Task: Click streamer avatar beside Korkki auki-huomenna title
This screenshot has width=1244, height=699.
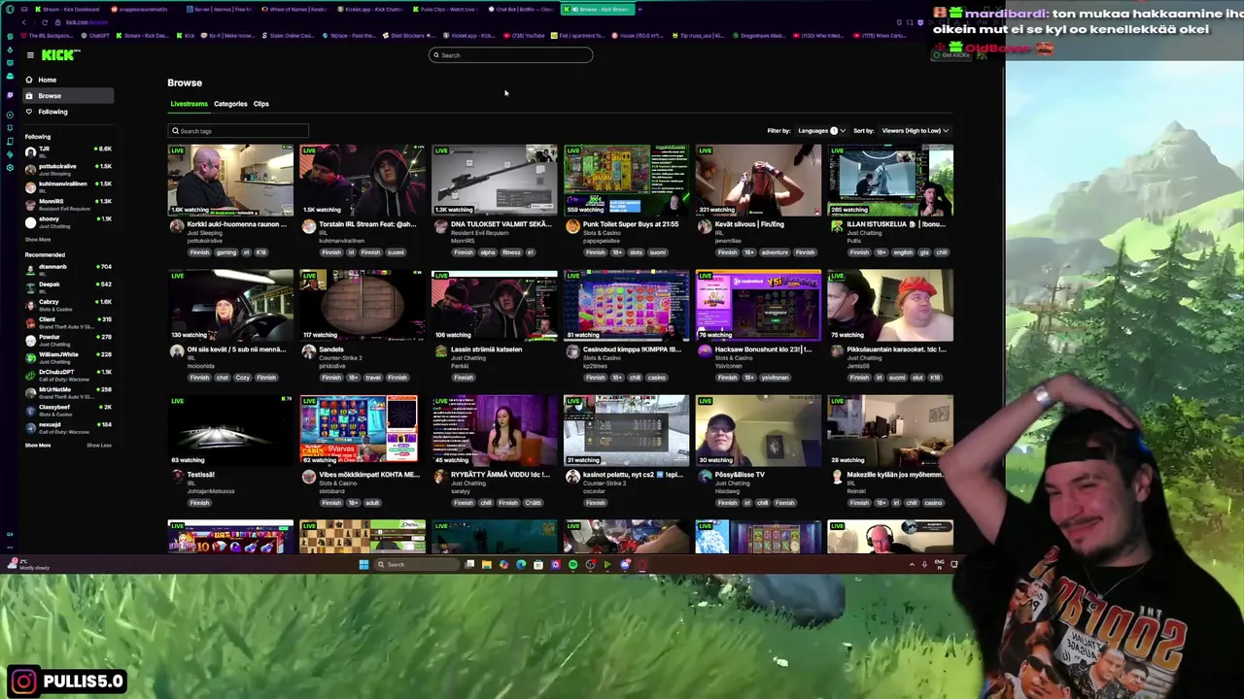Action: pos(176,226)
